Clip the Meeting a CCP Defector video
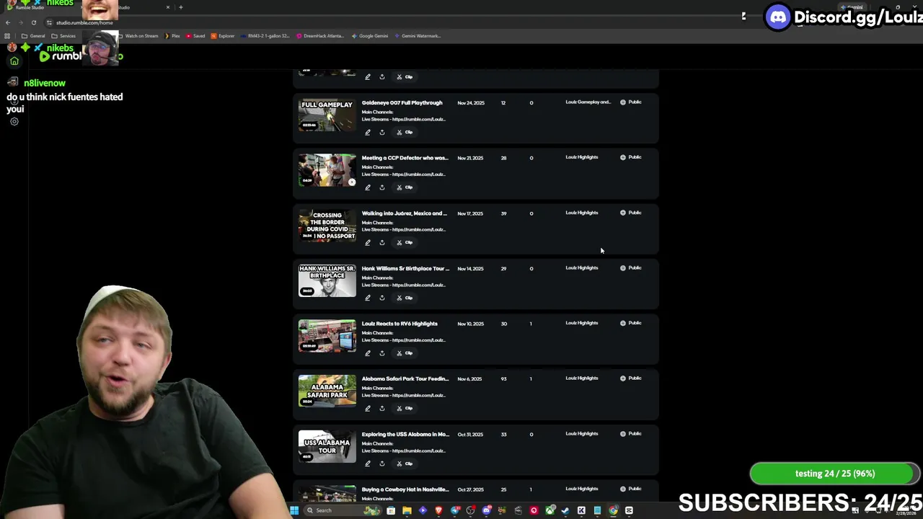 pos(404,187)
